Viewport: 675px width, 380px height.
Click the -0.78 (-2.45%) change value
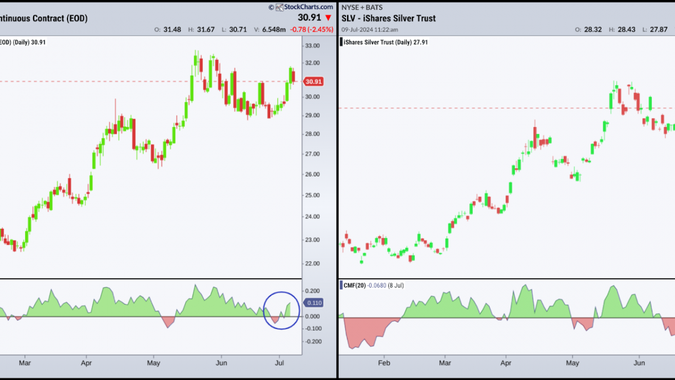tap(313, 30)
